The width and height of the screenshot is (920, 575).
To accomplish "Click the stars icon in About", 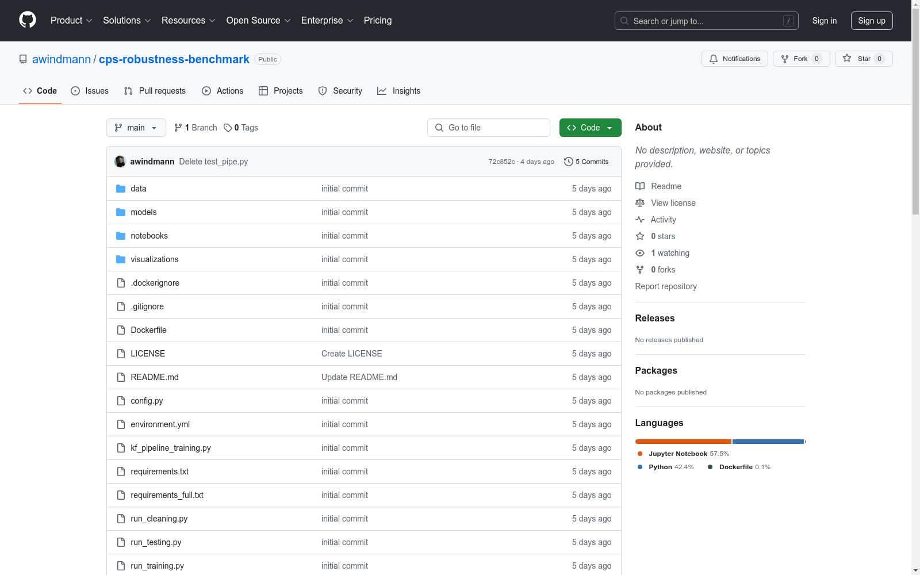I will click(x=640, y=236).
